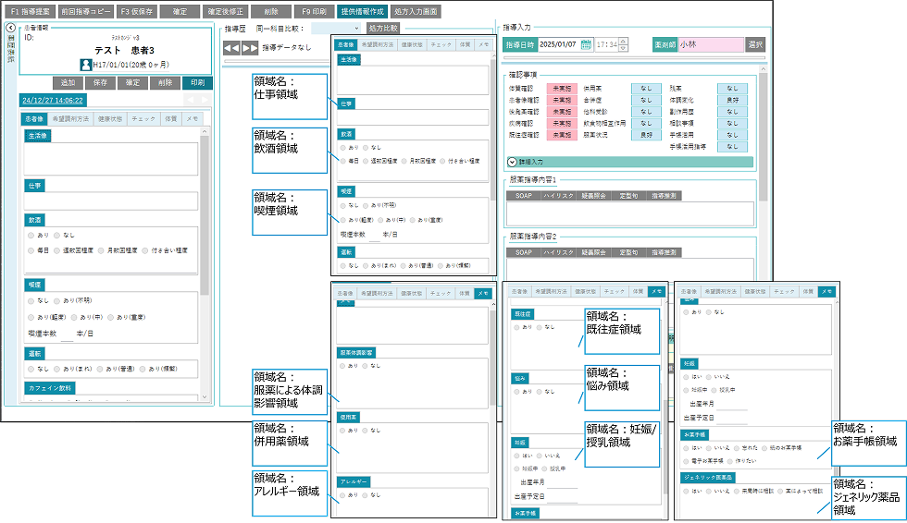Open the 24/12/27 14:06:22 record link
Viewport: 907px width, 523px height.
tap(53, 100)
